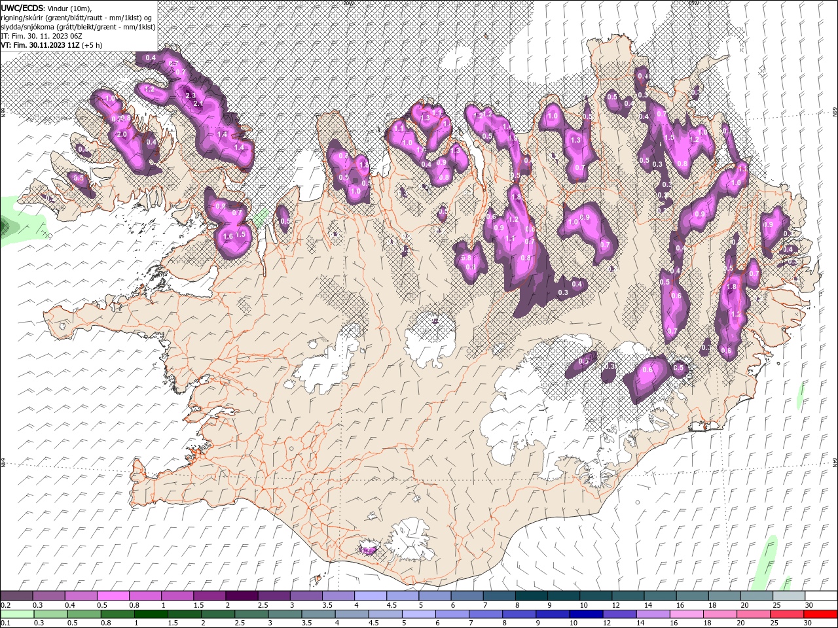This screenshot has height=628, width=838.
Task: Click the 1.6 snowfall value on the map
Action: click(228, 236)
